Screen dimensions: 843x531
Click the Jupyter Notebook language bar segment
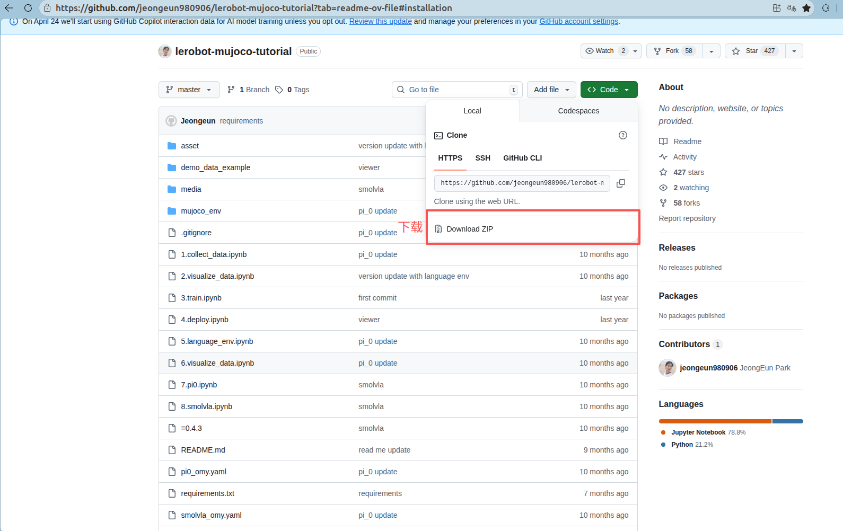click(x=715, y=421)
